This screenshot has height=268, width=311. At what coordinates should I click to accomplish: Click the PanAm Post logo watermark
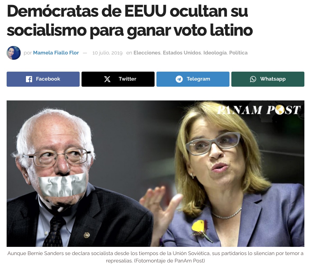tap(259, 110)
